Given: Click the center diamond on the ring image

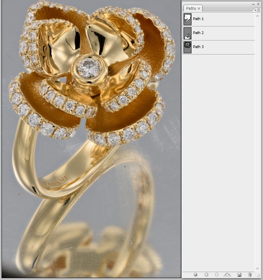Looking at the screenshot, I should tap(89, 68).
